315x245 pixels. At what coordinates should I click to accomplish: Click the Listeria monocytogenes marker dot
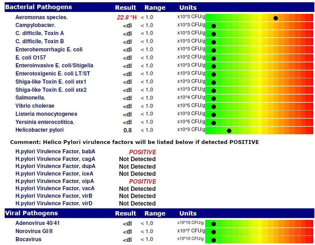214,115
